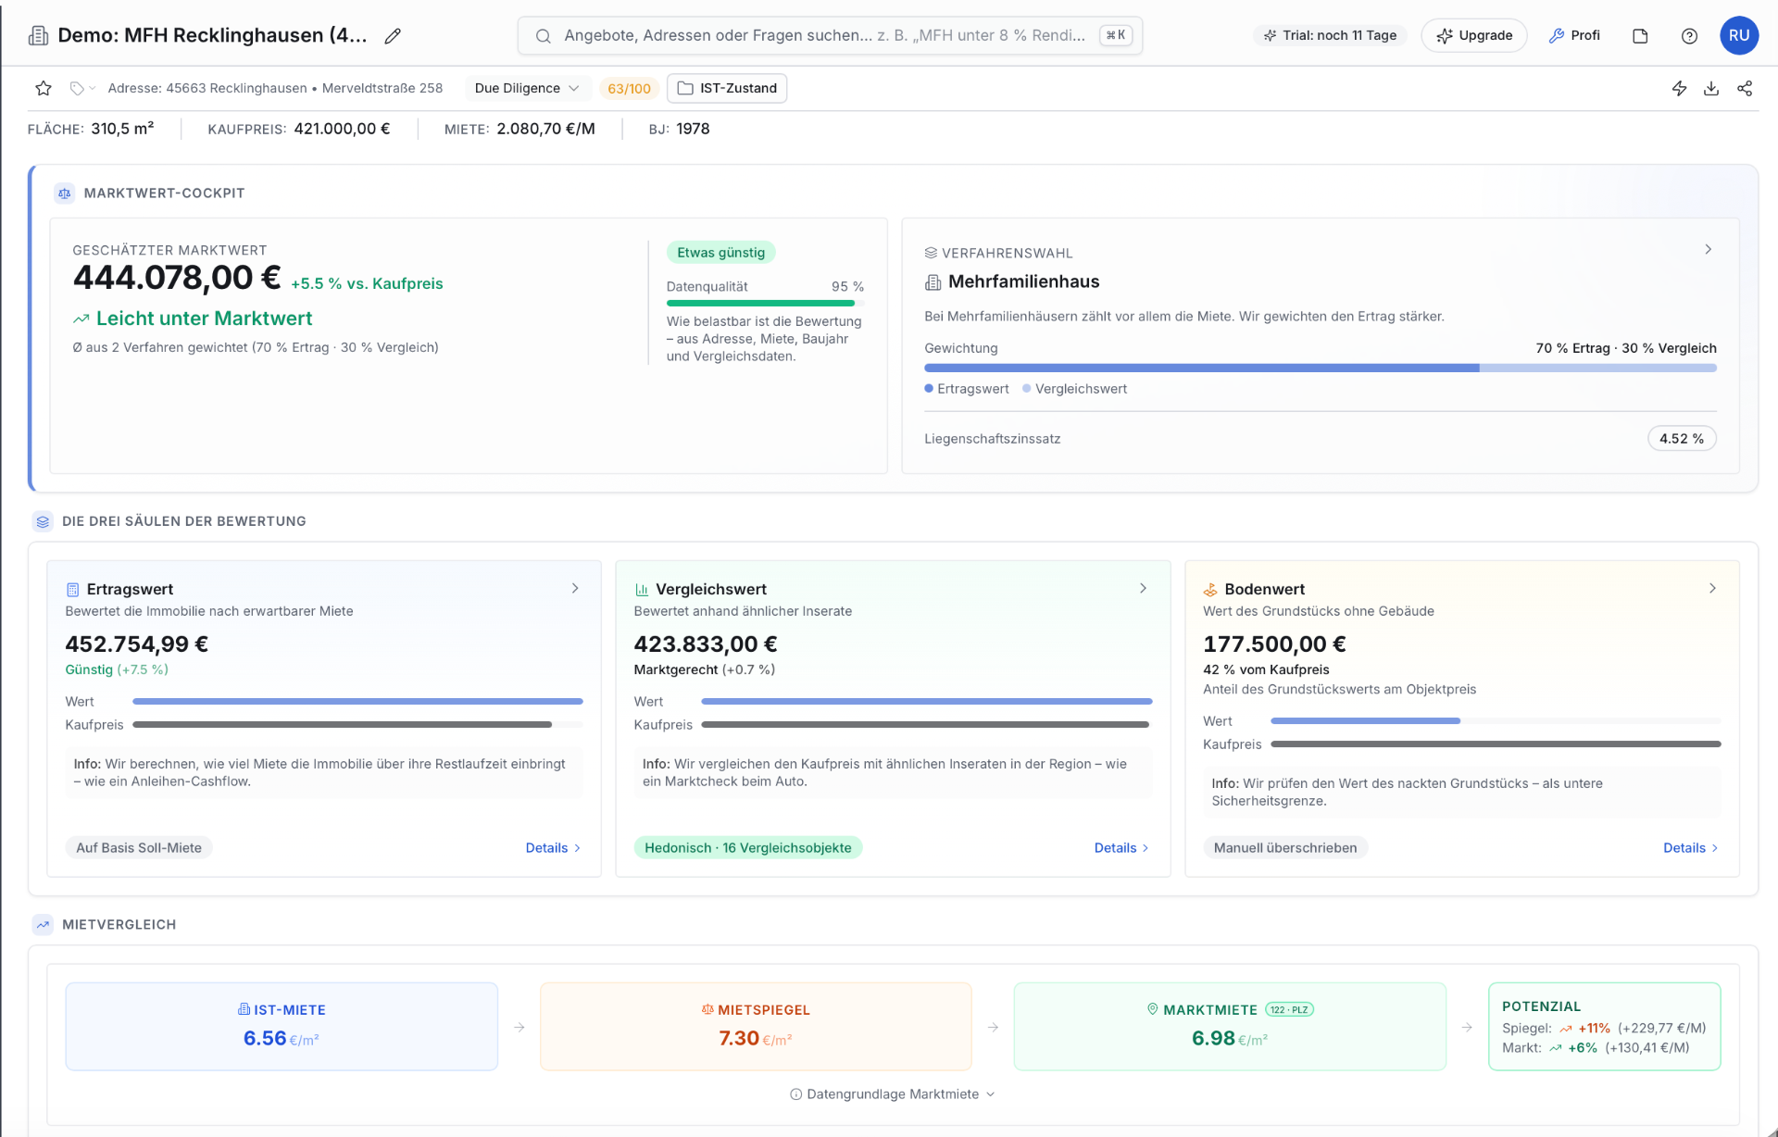Open Details link in Ertragswert card

click(553, 847)
